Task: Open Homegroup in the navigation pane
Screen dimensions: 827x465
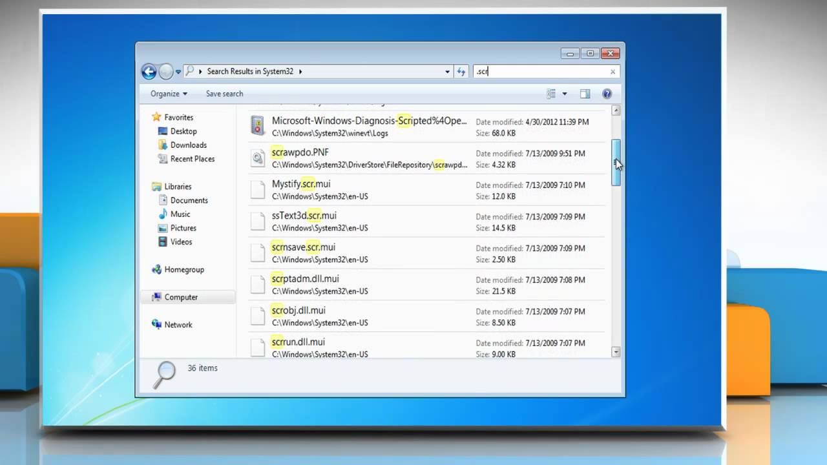Action: click(184, 270)
